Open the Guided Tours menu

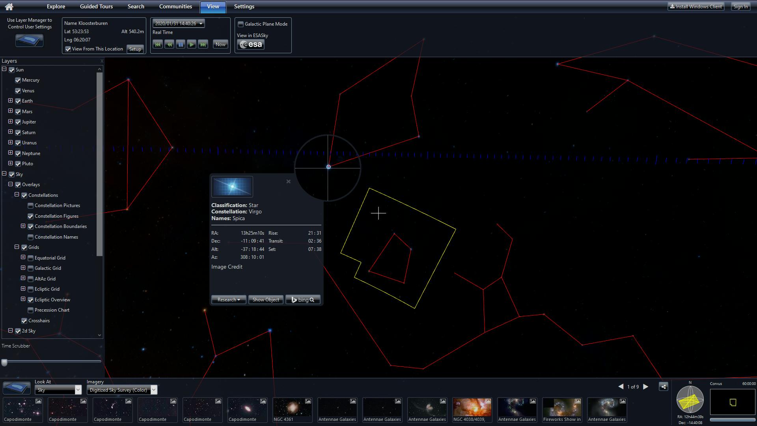pyautogui.click(x=96, y=6)
